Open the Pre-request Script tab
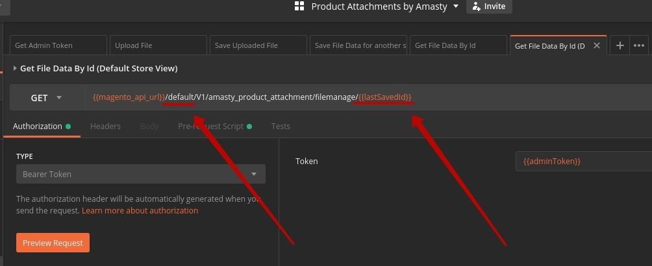 [210, 127]
